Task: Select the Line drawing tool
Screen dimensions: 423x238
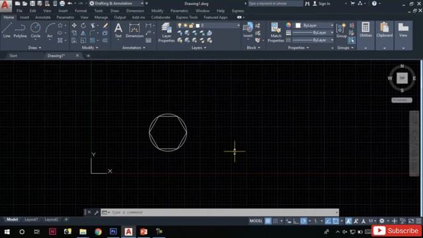Action: click(x=7, y=30)
